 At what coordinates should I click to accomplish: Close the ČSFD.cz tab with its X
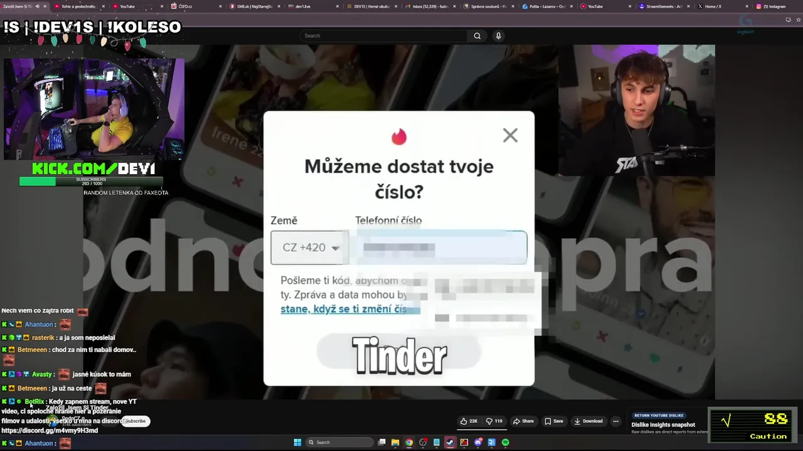click(220, 6)
